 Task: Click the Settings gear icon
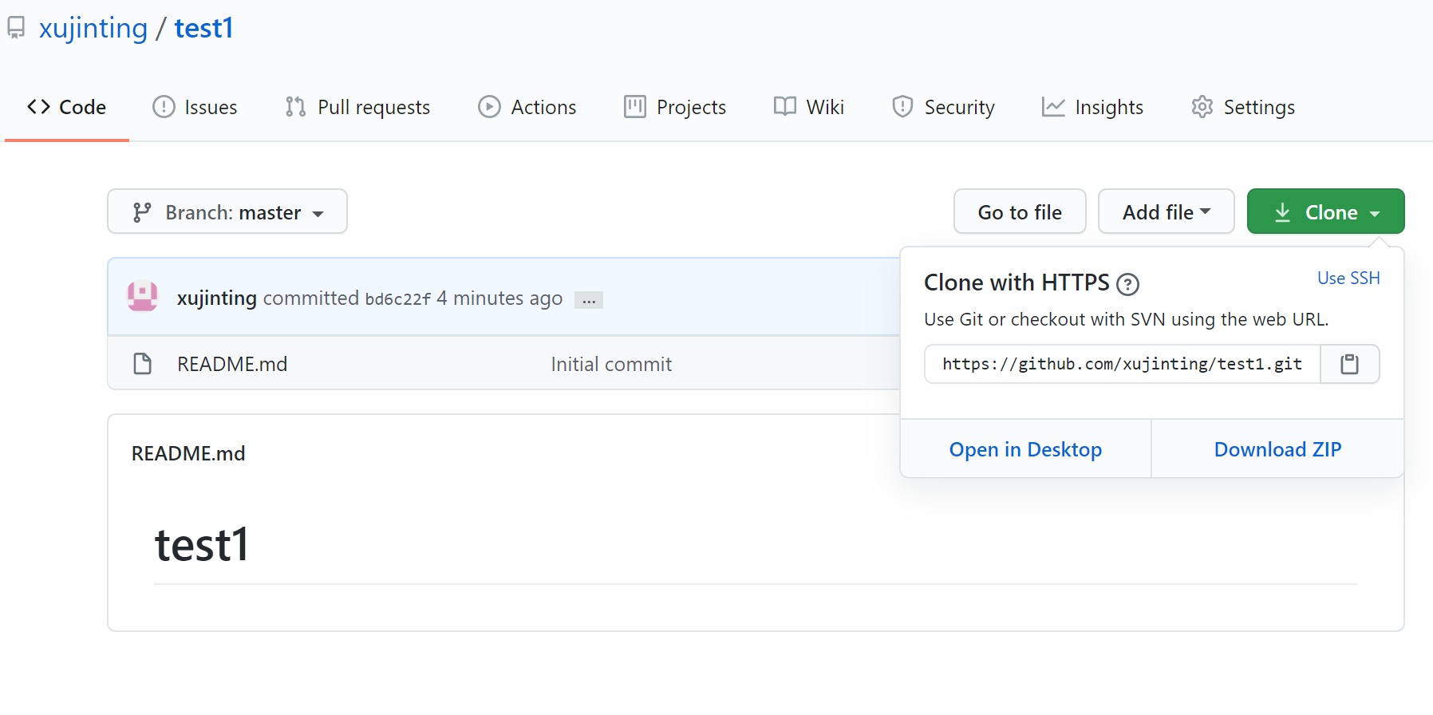pos(1202,107)
